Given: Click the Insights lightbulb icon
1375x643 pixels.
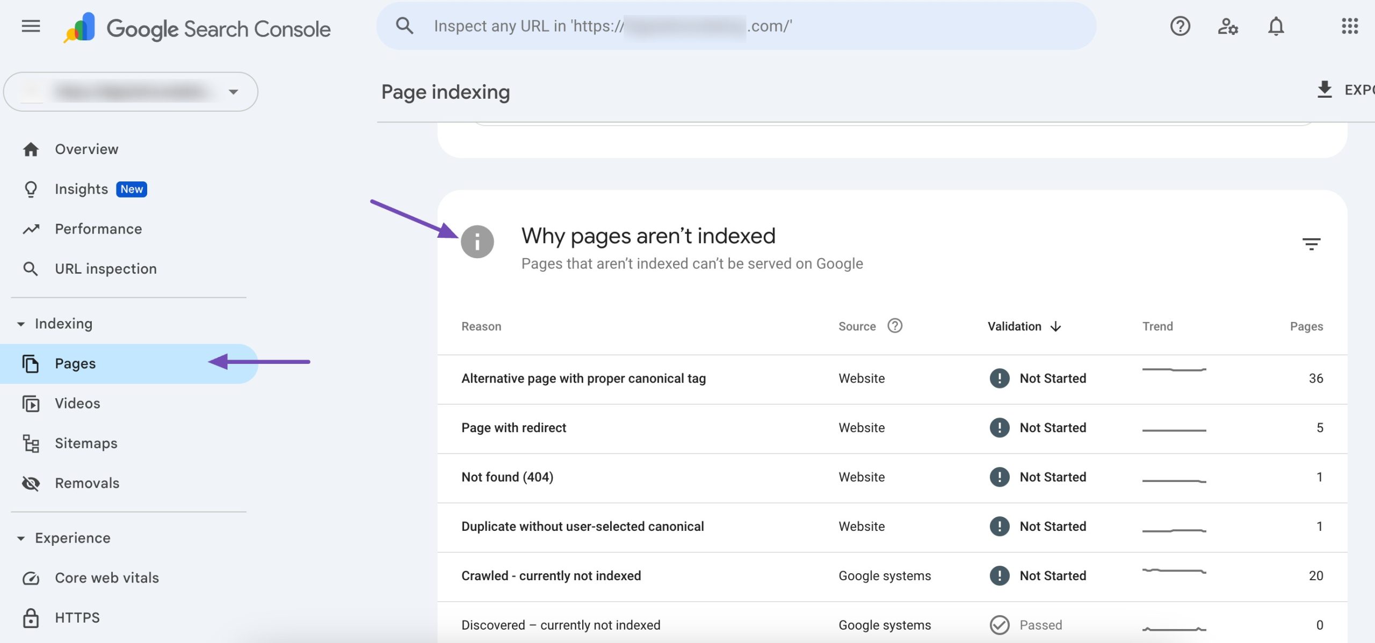Looking at the screenshot, I should click(31, 189).
